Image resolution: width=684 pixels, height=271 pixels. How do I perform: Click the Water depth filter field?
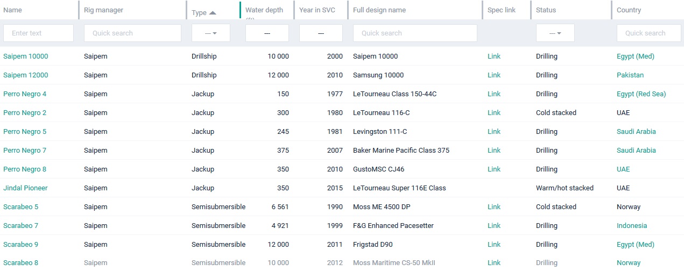(x=267, y=33)
